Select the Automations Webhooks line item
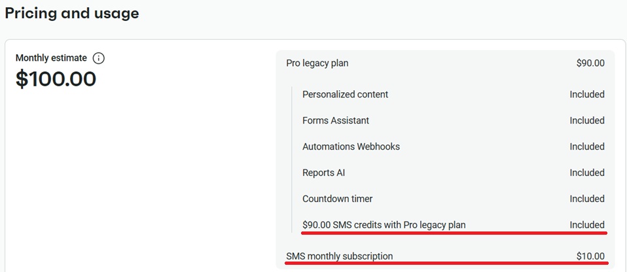Screen dimensions: 627x272 (x=351, y=146)
